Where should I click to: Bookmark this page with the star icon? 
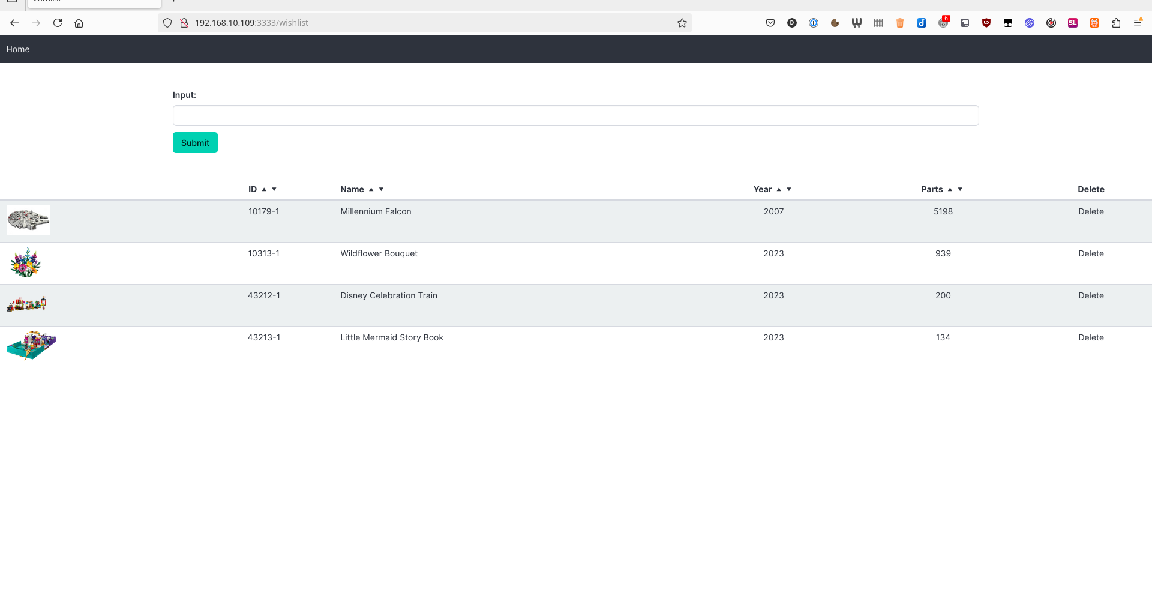click(x=682, y=23)
